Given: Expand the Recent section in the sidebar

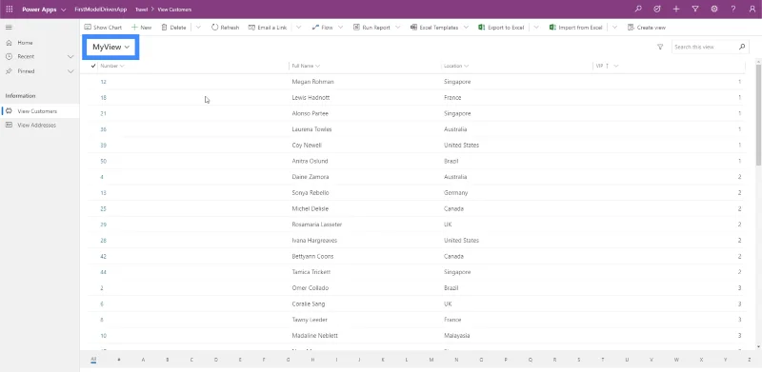Looking at the screenshot, I should point(70,57).
